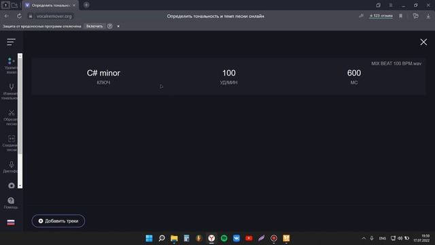Open the feedback chat icon in toolbar
The width and height of the screenshot is (435, 245).
click(x=415, y=16)
